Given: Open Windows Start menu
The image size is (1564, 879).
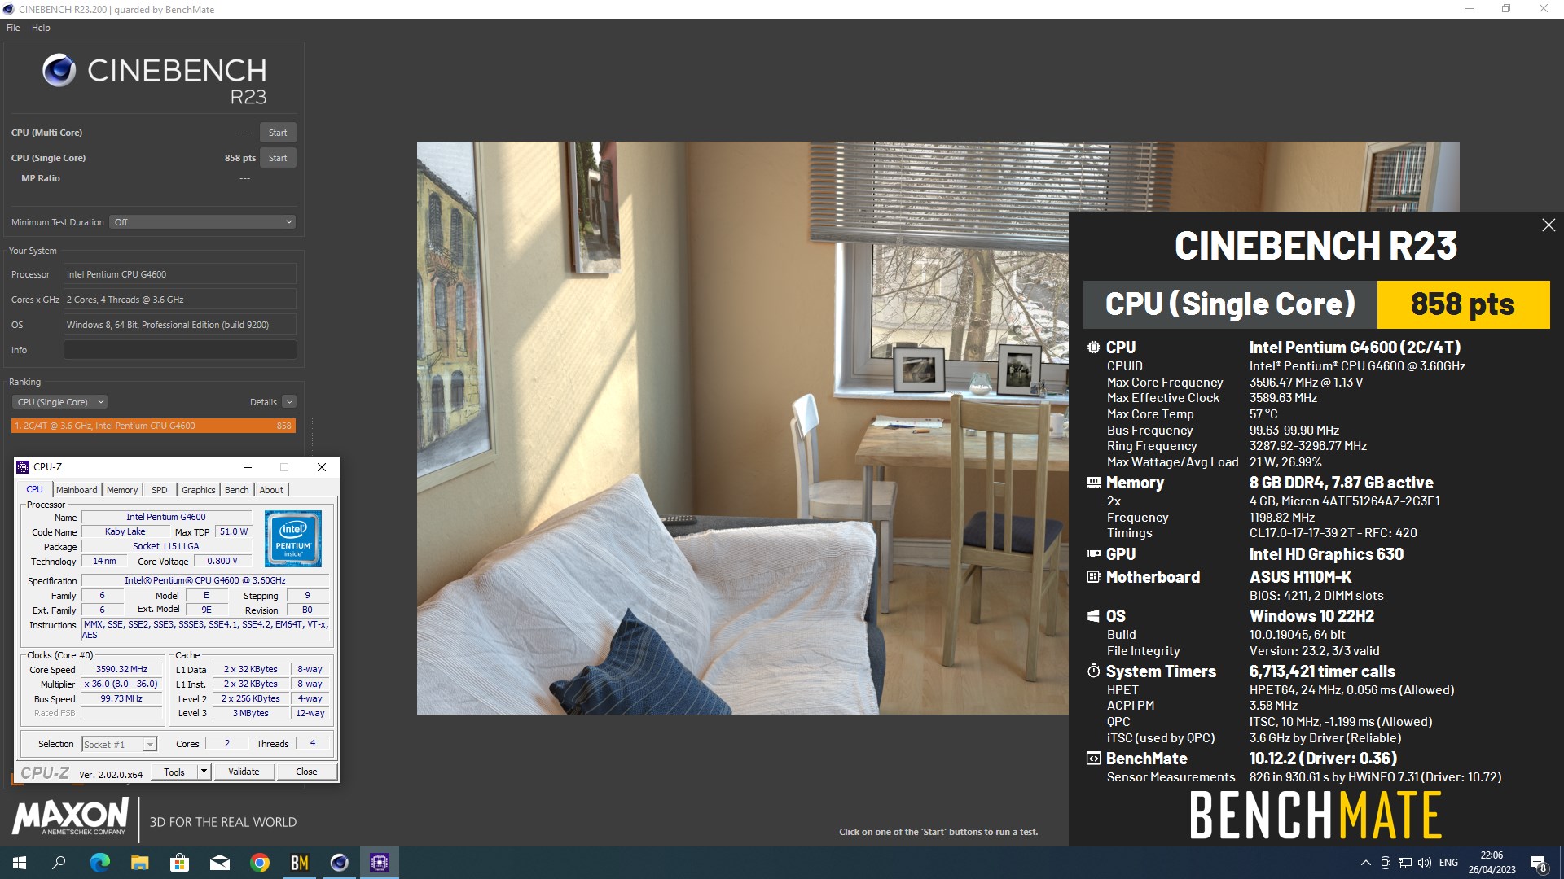Looking at the screenshot, I should 20,863.
